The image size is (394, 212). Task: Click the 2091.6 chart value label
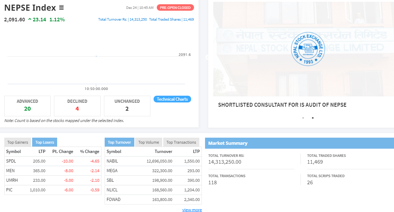pyautogui.click(x=185, y=54)
